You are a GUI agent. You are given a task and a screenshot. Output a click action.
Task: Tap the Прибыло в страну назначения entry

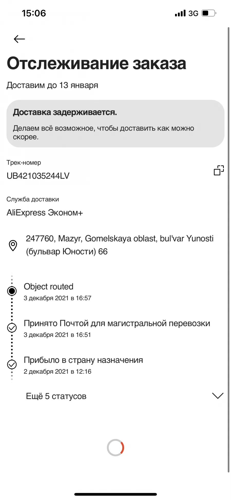(83, 365)
